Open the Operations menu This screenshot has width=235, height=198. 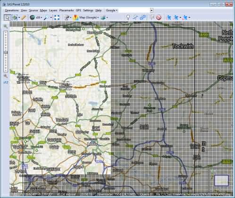click(x=12, y=10)
